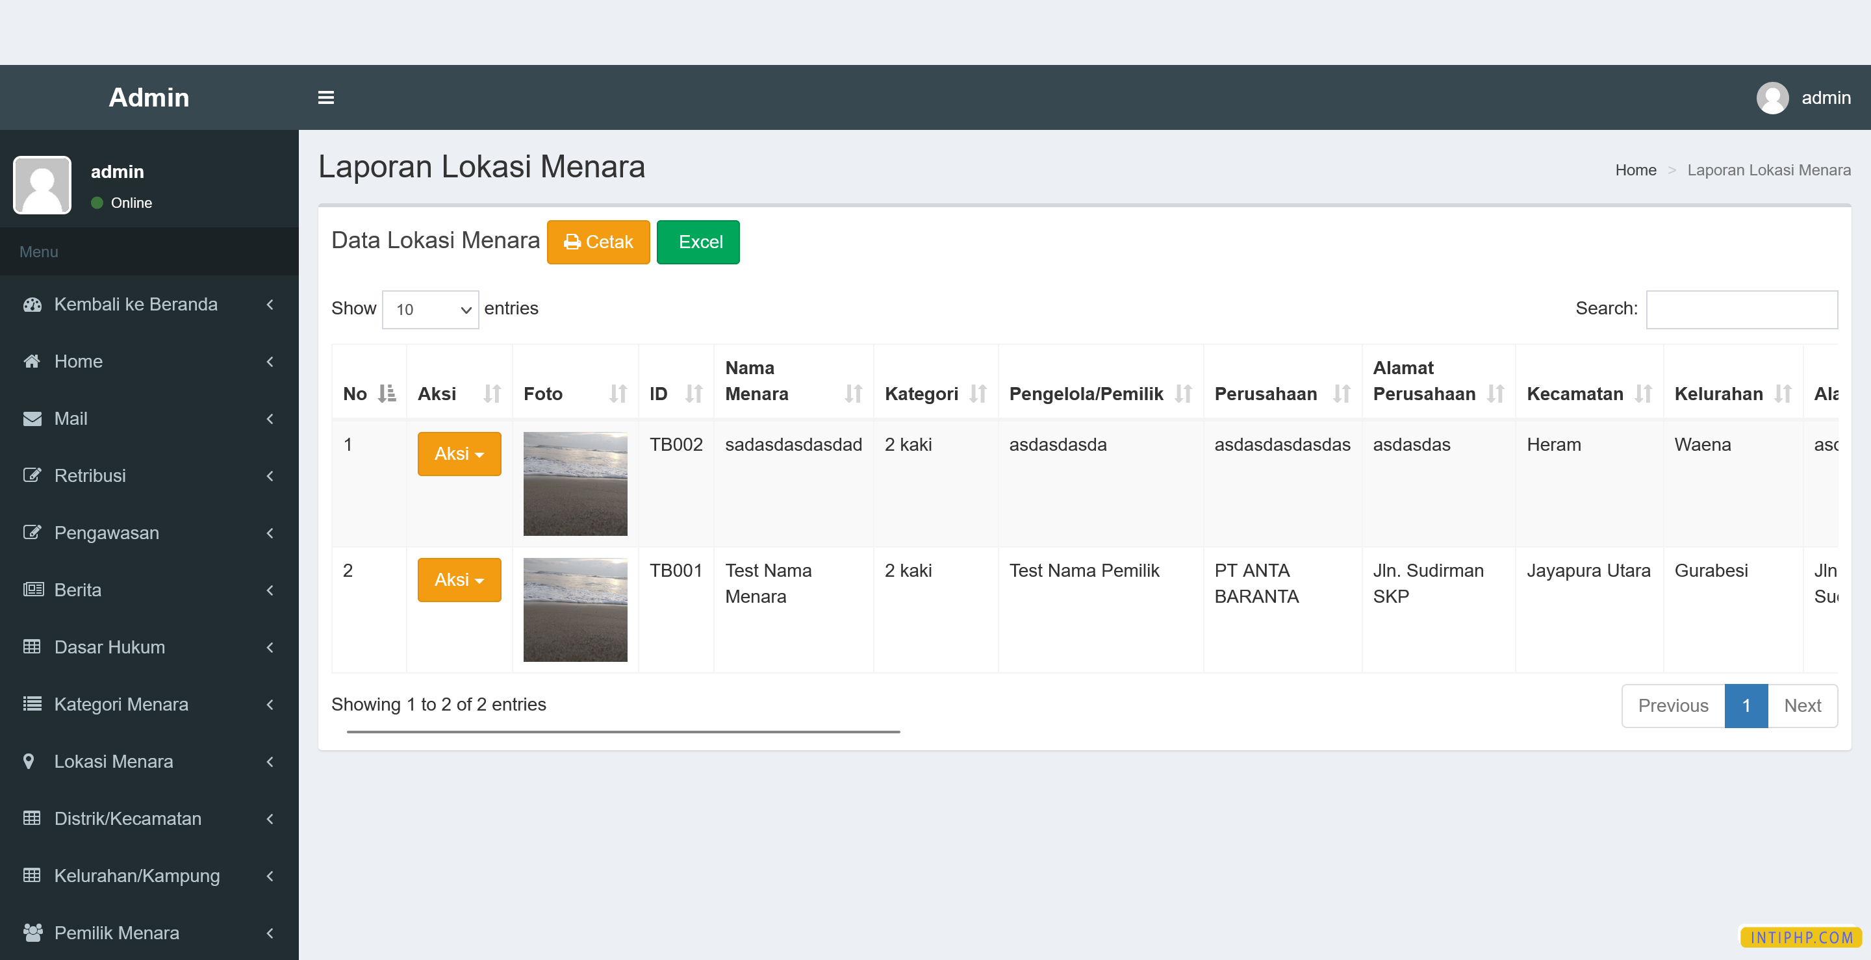
Task: Click the orange Cetak print button
Action: pyautogui.click(x=598, y=242)
